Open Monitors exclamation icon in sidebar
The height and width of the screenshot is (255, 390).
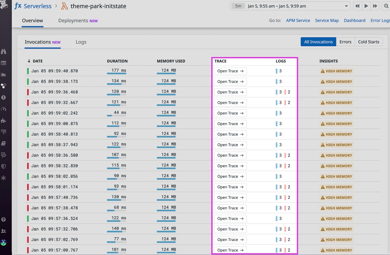4,97
